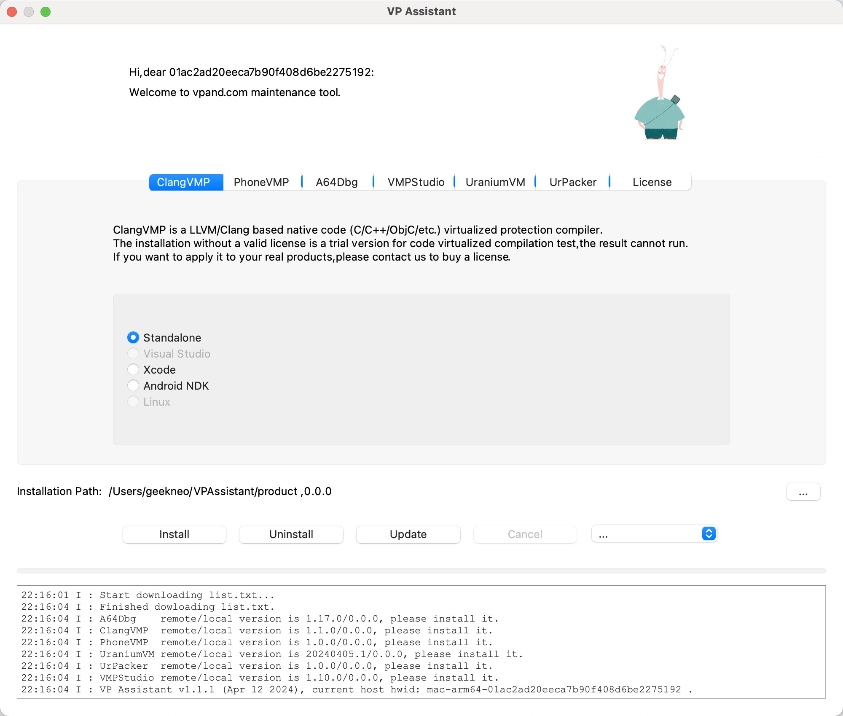The image size is (843, 716).
Task: Open the UraniumVM tab
Action: coord(495,182)
